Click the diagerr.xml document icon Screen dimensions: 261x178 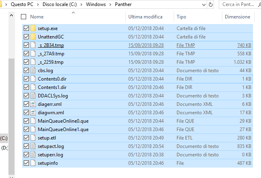pos(33,104)
